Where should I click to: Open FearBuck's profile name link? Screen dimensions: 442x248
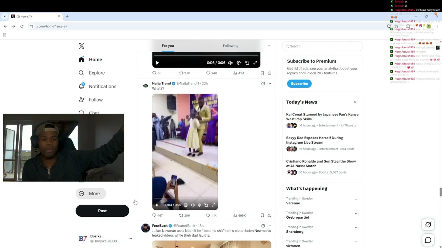click(x=160, y=226)
